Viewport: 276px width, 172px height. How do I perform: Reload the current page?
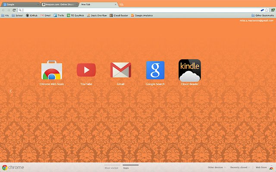14,10
